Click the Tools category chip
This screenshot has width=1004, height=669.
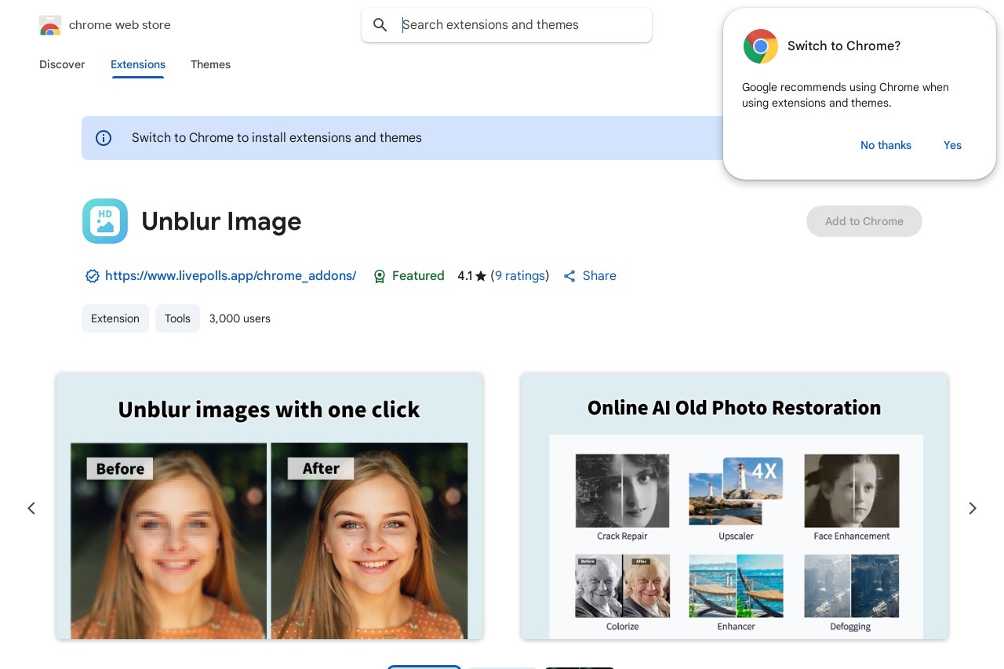(x=177, y=318)
